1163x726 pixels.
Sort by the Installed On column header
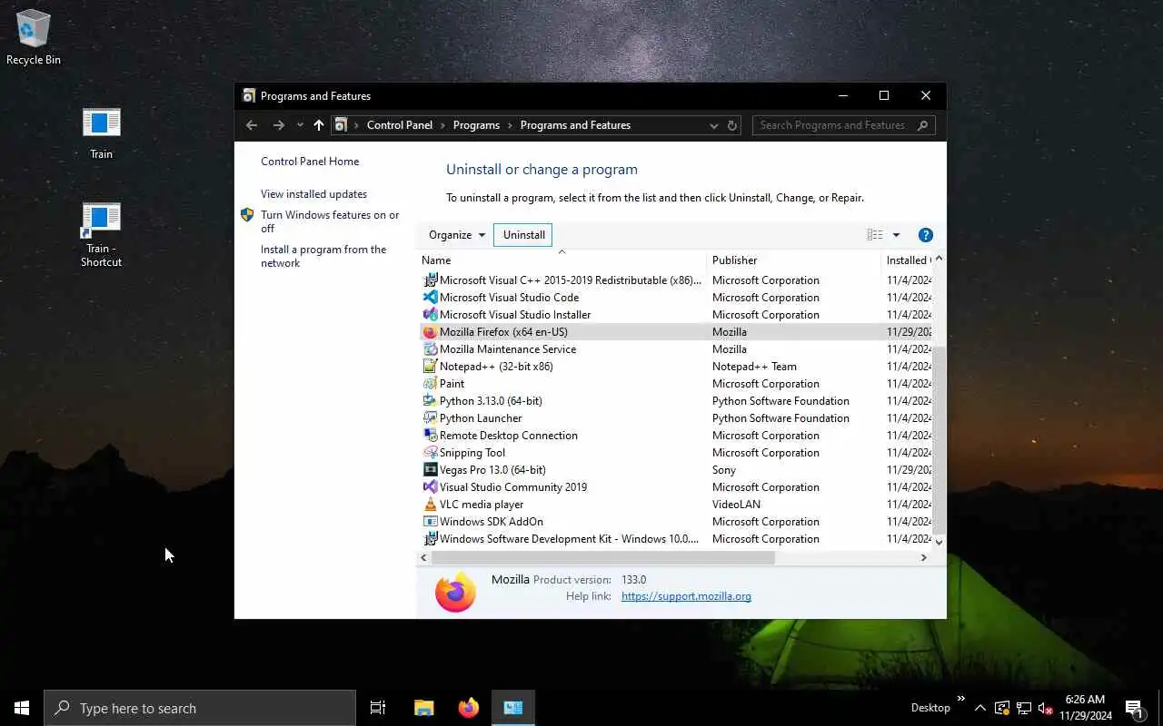(907, 260)
